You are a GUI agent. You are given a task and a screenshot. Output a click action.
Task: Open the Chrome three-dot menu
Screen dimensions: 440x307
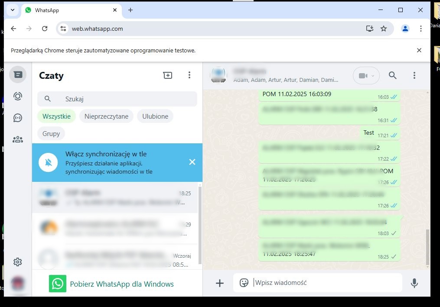(420, 29)
